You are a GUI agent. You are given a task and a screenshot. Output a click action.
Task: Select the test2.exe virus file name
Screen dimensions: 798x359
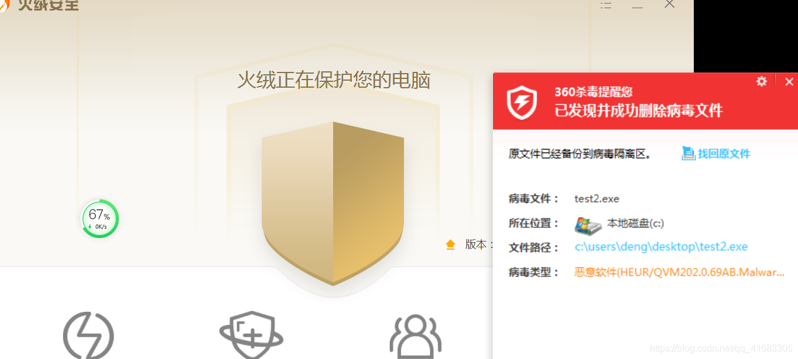(597, 199)
